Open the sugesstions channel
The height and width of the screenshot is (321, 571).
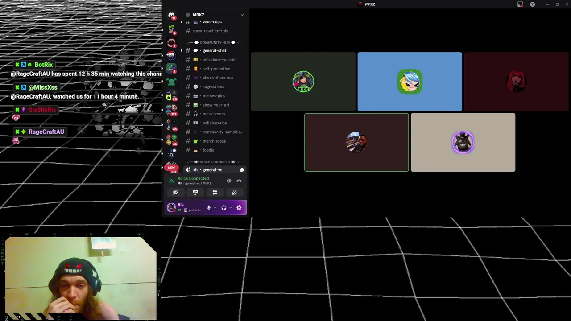pyautogui.click(x=215, y=86)
